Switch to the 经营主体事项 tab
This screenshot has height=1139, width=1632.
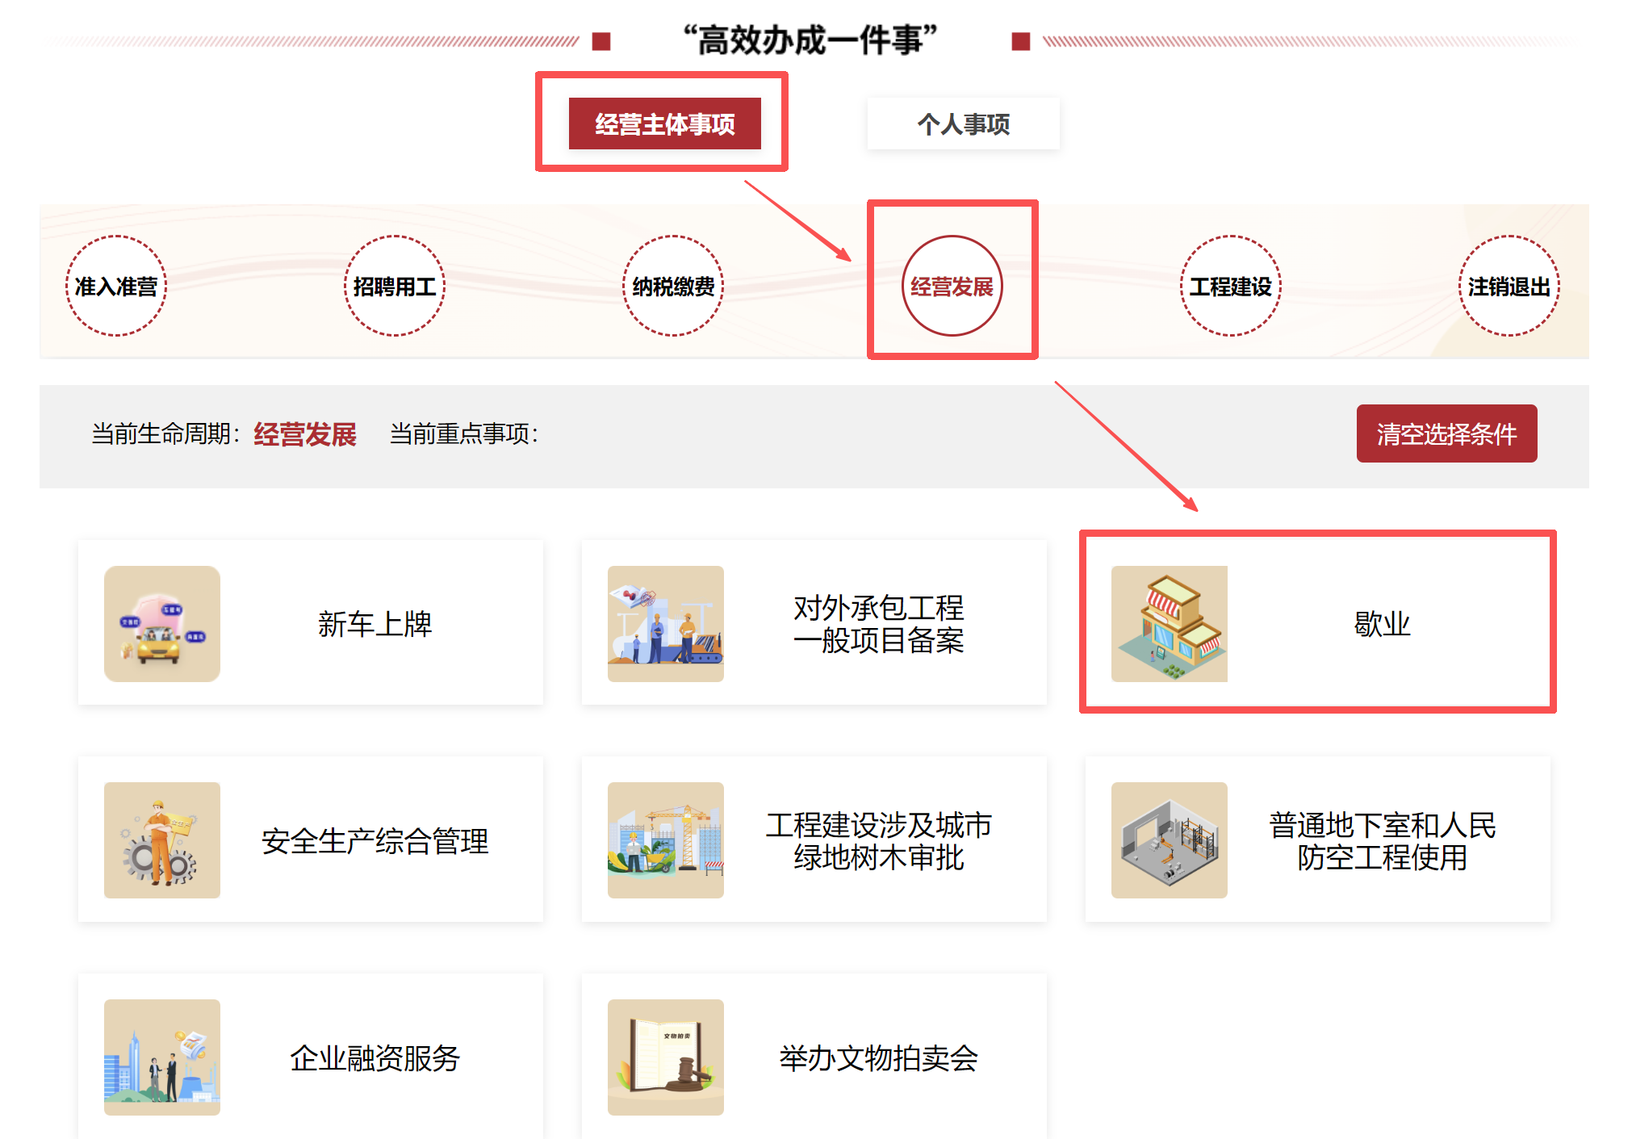pyautogui.click(x=665, y=124)
